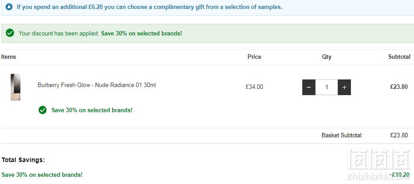Viewport: 414px width, 184px height.
Task: Click the complimentary gift sample message
Action: tap(150, 7)
